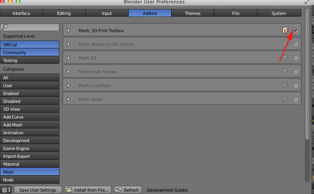Disable the 3D Print Toolbox addon checkbox

(x=295, y=30)
